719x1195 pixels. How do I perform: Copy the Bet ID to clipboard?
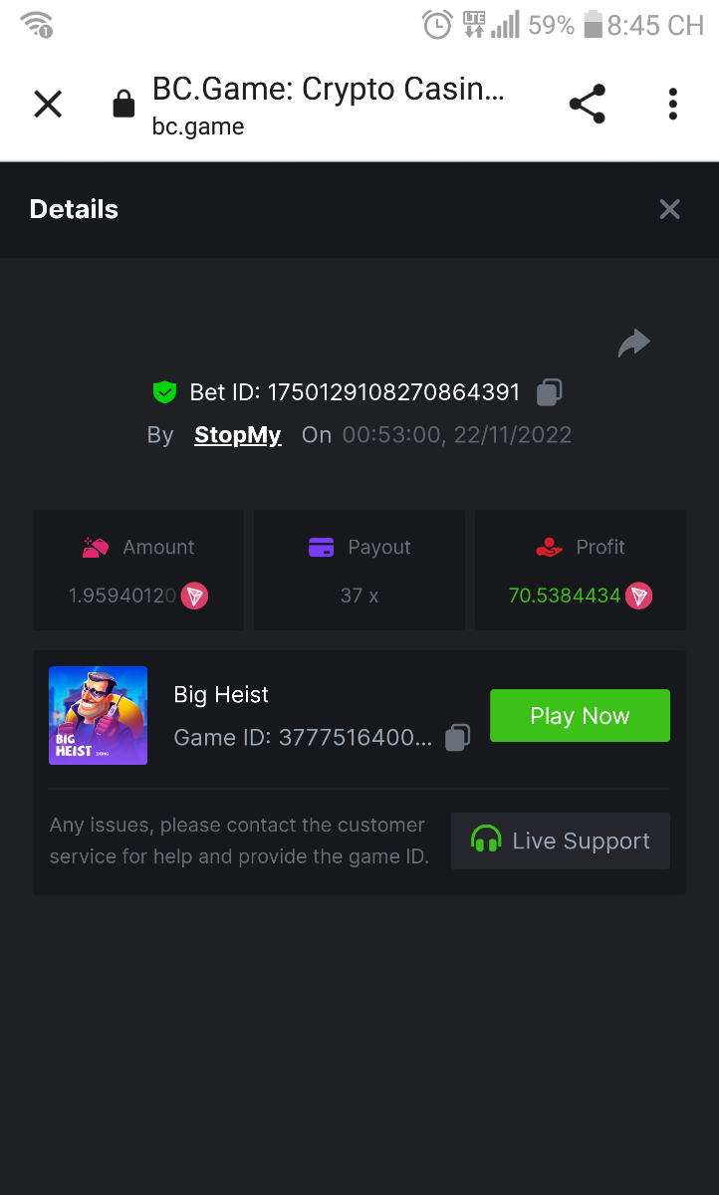(549, 392)
